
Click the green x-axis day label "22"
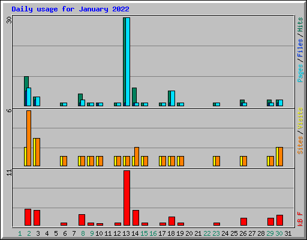click(207, 233)
